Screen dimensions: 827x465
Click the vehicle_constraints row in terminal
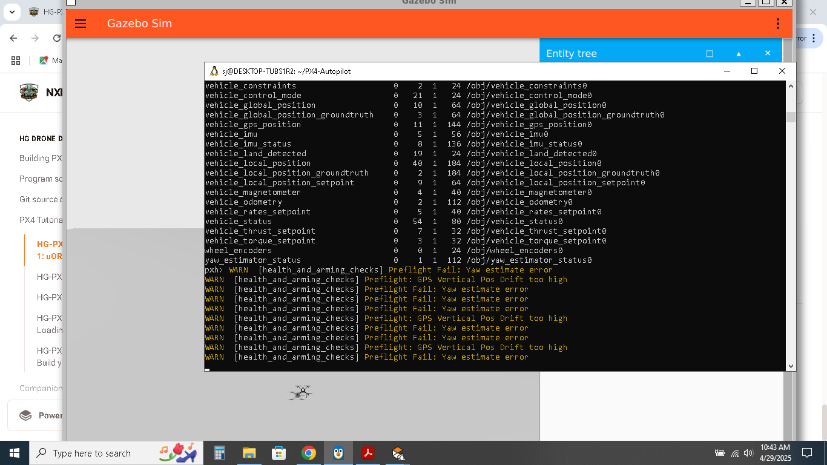point(396,85)
